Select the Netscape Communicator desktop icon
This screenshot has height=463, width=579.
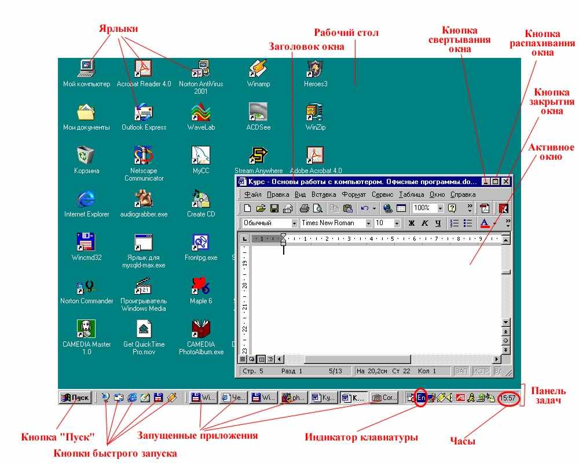pos(144,164)
